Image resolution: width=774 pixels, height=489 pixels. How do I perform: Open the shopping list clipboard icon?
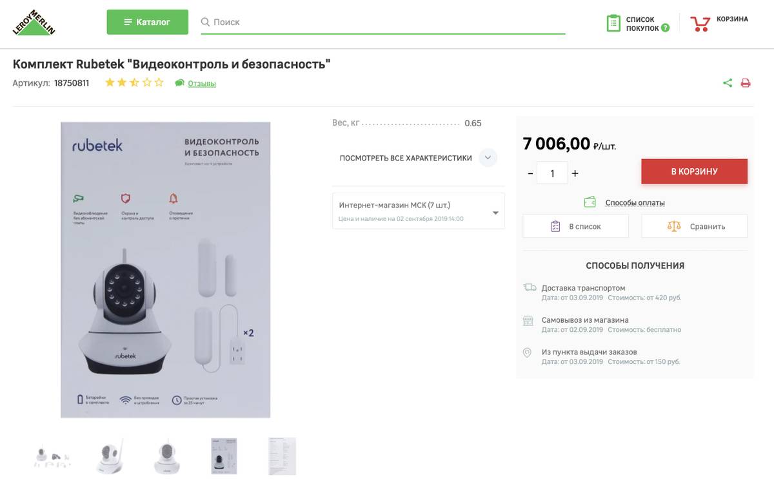613,23
